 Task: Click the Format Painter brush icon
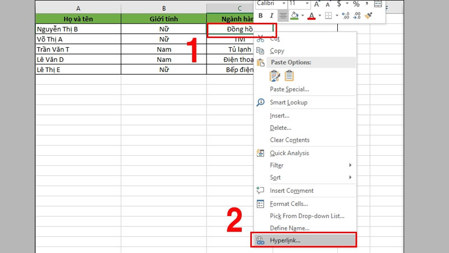pyautogui.click(x=368, y=16)
